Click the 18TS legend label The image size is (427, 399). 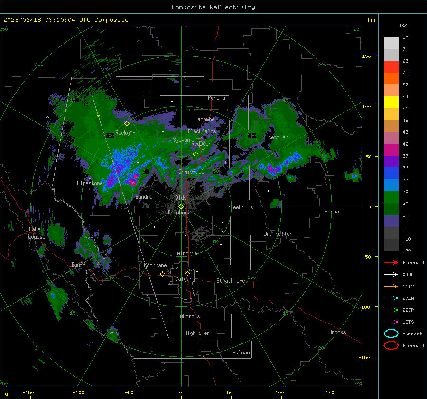tap(408, 322)
